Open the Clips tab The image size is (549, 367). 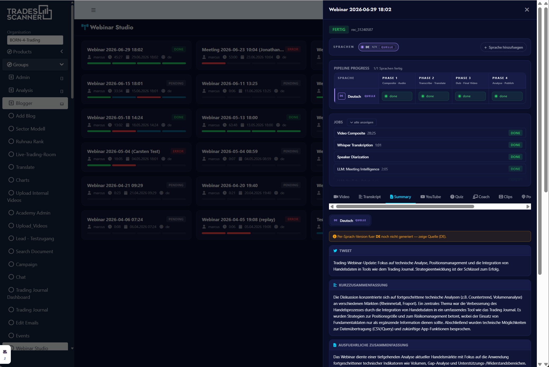[505, 197]
